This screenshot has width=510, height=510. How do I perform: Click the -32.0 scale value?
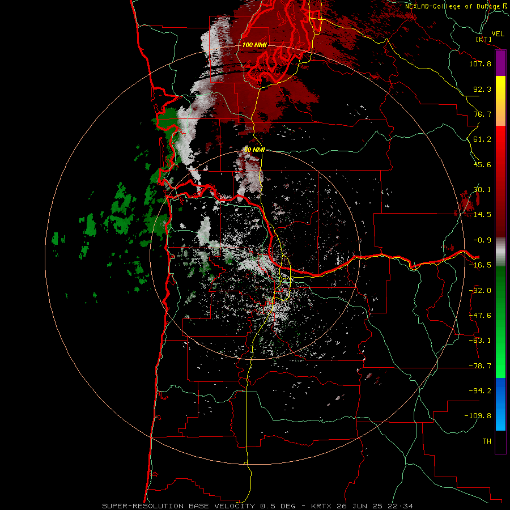480,291
